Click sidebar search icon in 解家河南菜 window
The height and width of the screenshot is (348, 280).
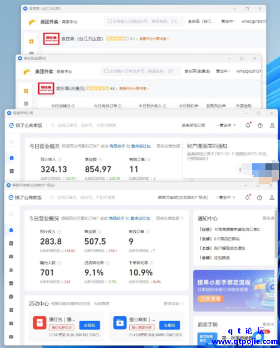pyautogui.click(x=11, y=214)
